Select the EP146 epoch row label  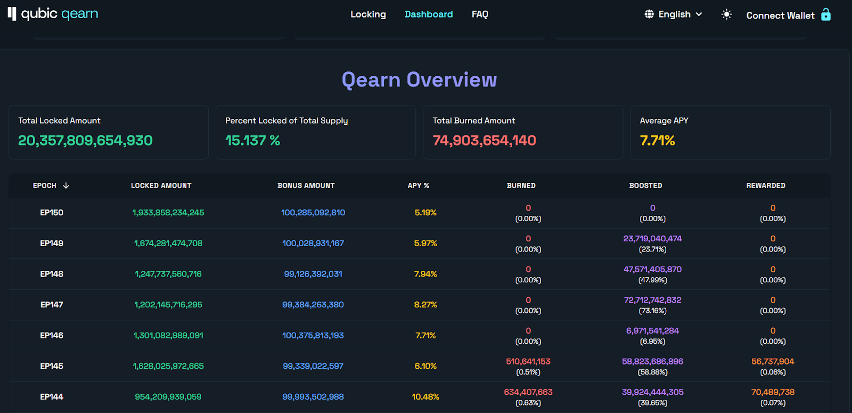pos(52,335)
